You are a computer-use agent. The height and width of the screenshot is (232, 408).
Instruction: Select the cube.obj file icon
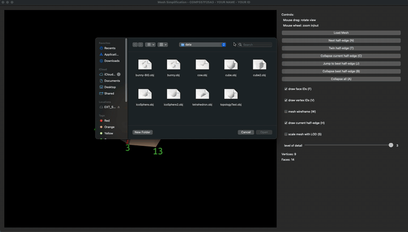(231, 65)
